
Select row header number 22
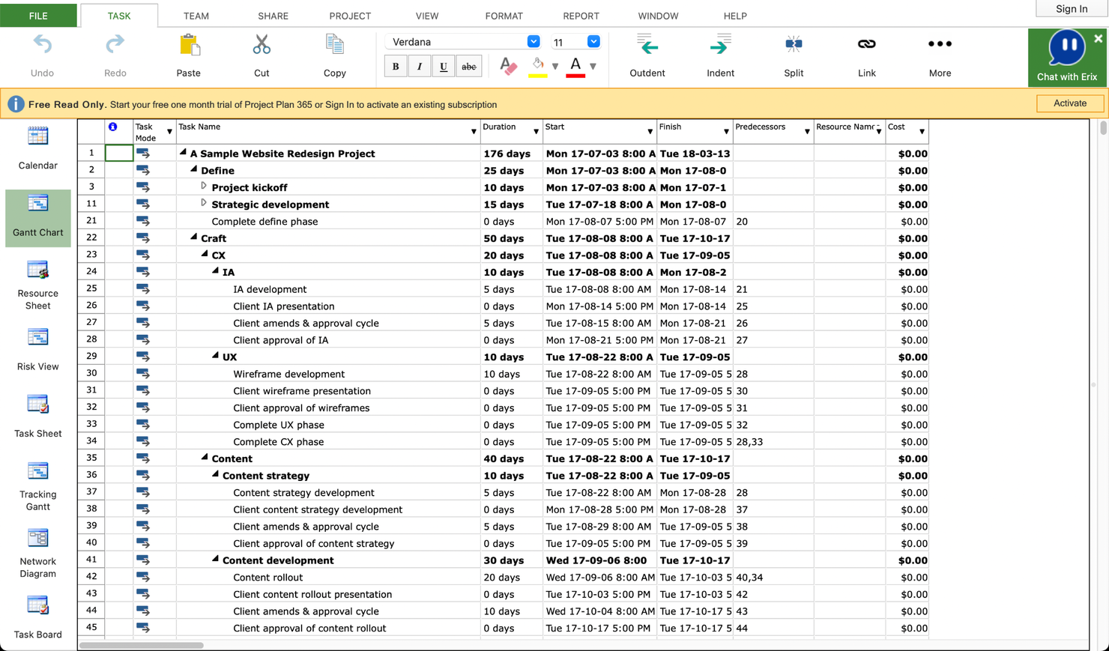tap(91, 237)
